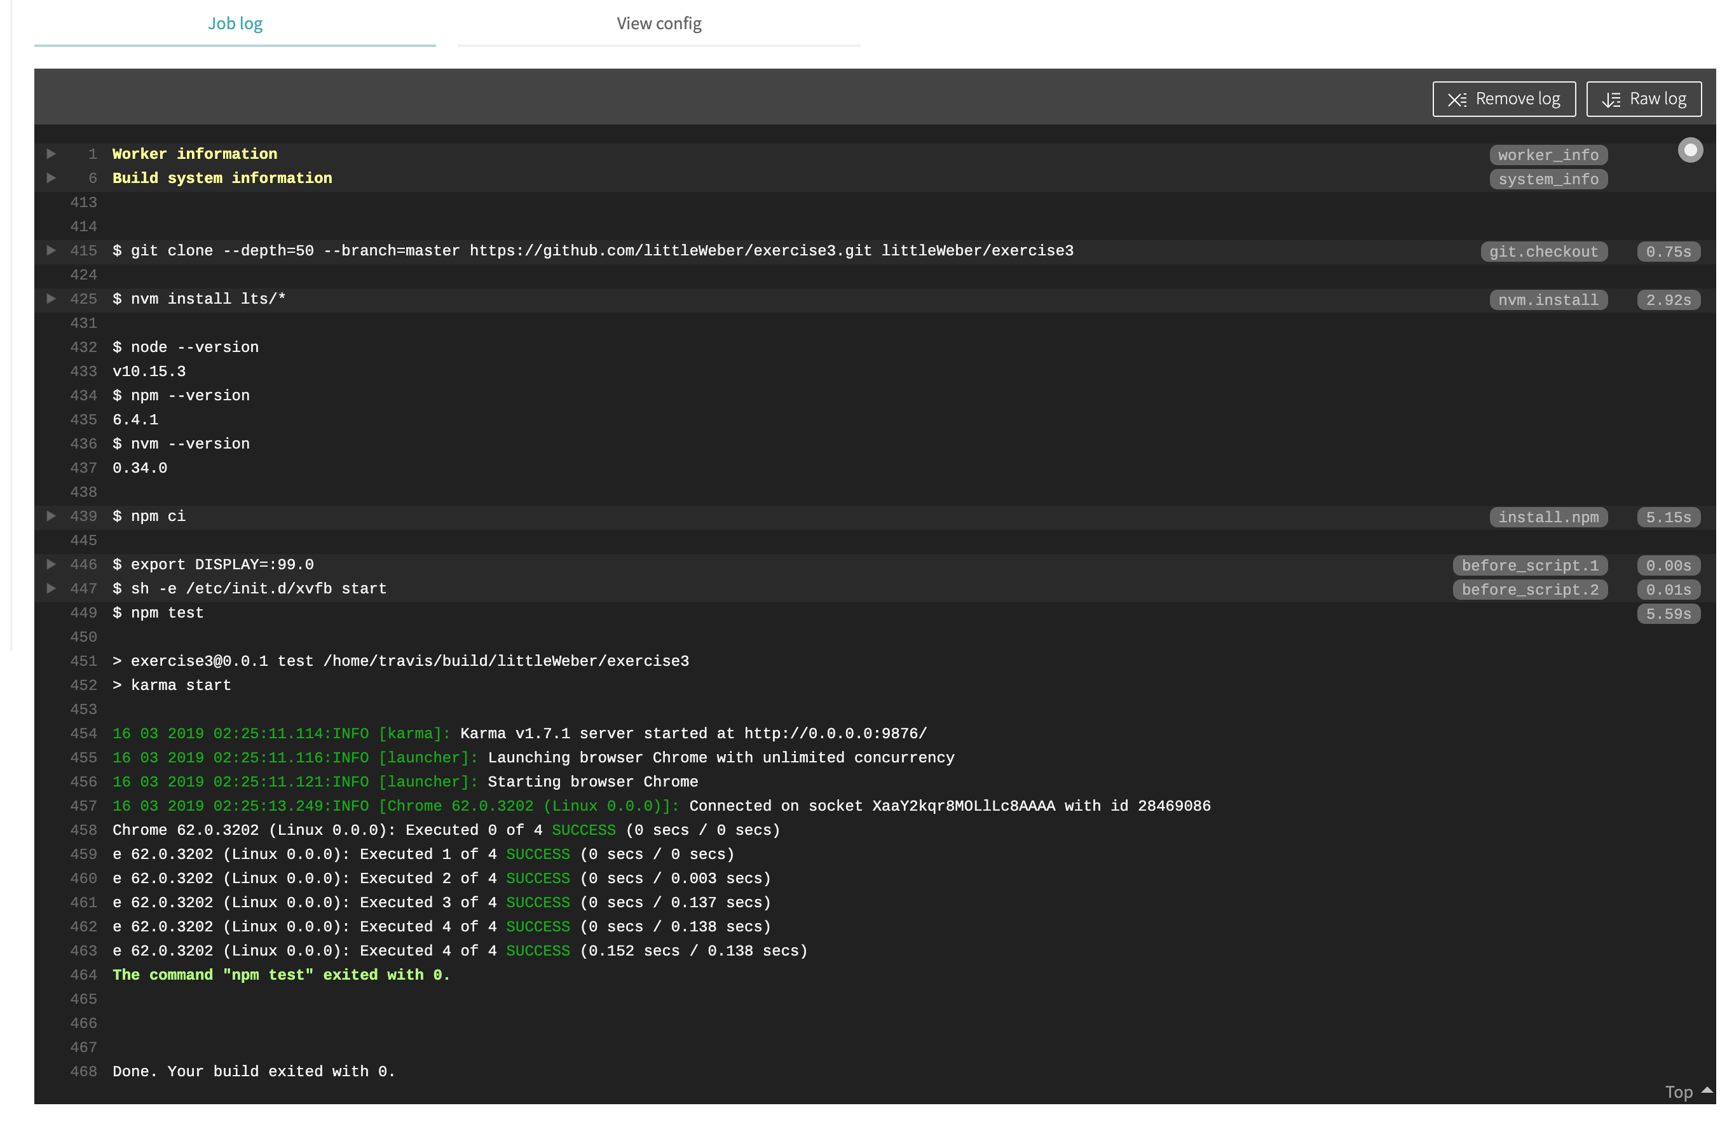Click the round follow-log indicator

[1690, 150]
